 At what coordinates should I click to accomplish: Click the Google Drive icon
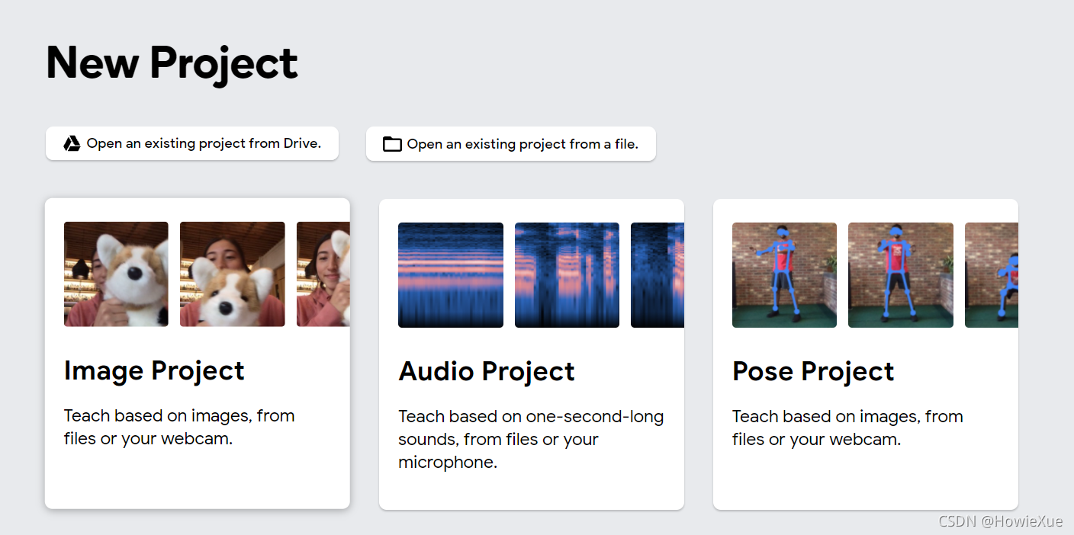[72, 143]
